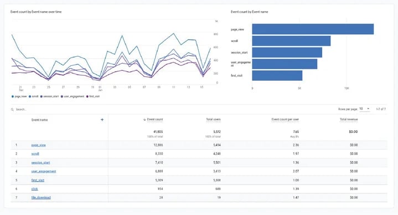Open the session_start event link
The height and width of the screenshot is (215, 398).
40,162
